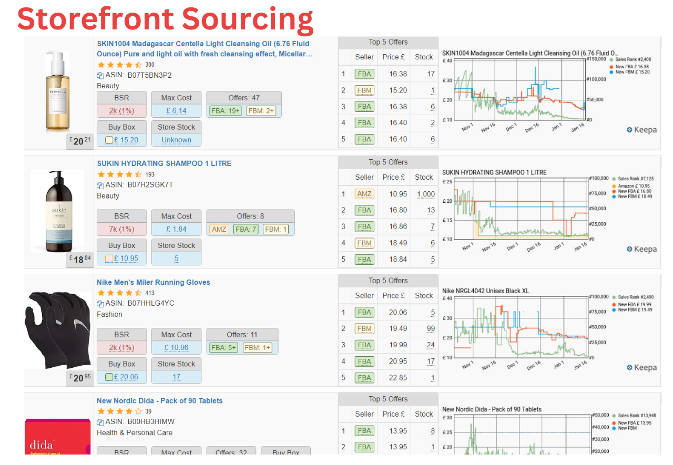Click the Keepa logo beside the Nike gloves chart
673x465 pixels.
click(641, 367)
